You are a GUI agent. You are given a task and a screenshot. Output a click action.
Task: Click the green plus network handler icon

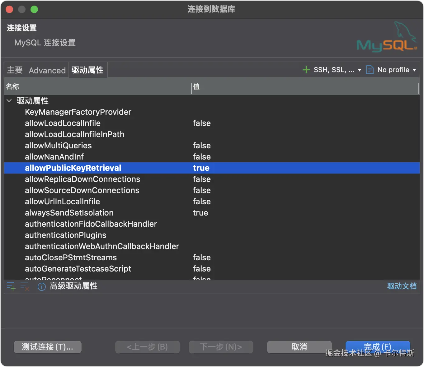(306, 70)
